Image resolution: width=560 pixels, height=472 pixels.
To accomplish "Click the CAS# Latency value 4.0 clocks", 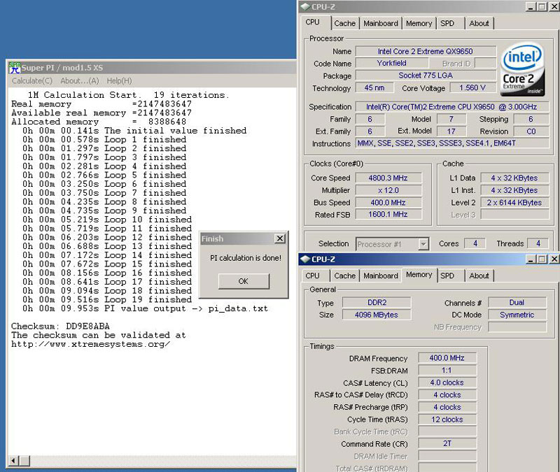I will (x=447, y=382).
